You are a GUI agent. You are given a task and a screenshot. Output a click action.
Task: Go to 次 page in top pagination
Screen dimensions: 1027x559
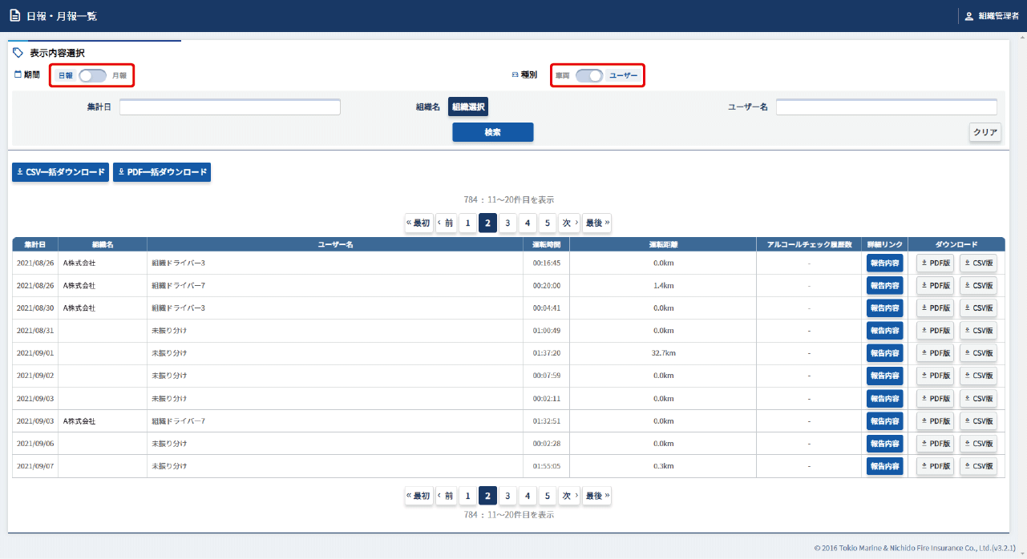(569, 223)
